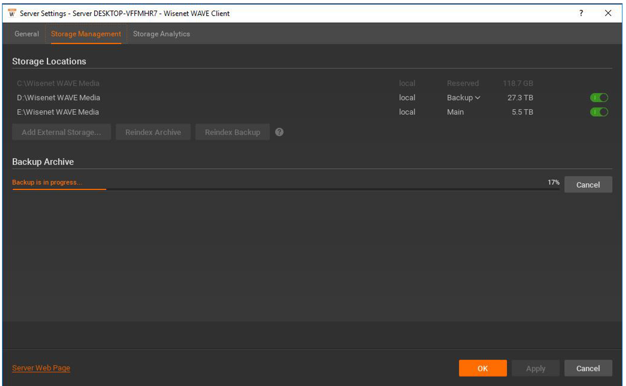Viewport: 626px width, 386px height.
Task: Click the Reindex Backup button
Action: [x=233, y=132]
